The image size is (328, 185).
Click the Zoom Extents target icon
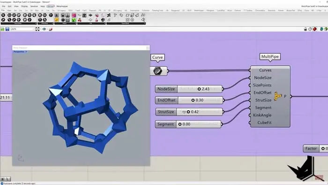point(37,29)
